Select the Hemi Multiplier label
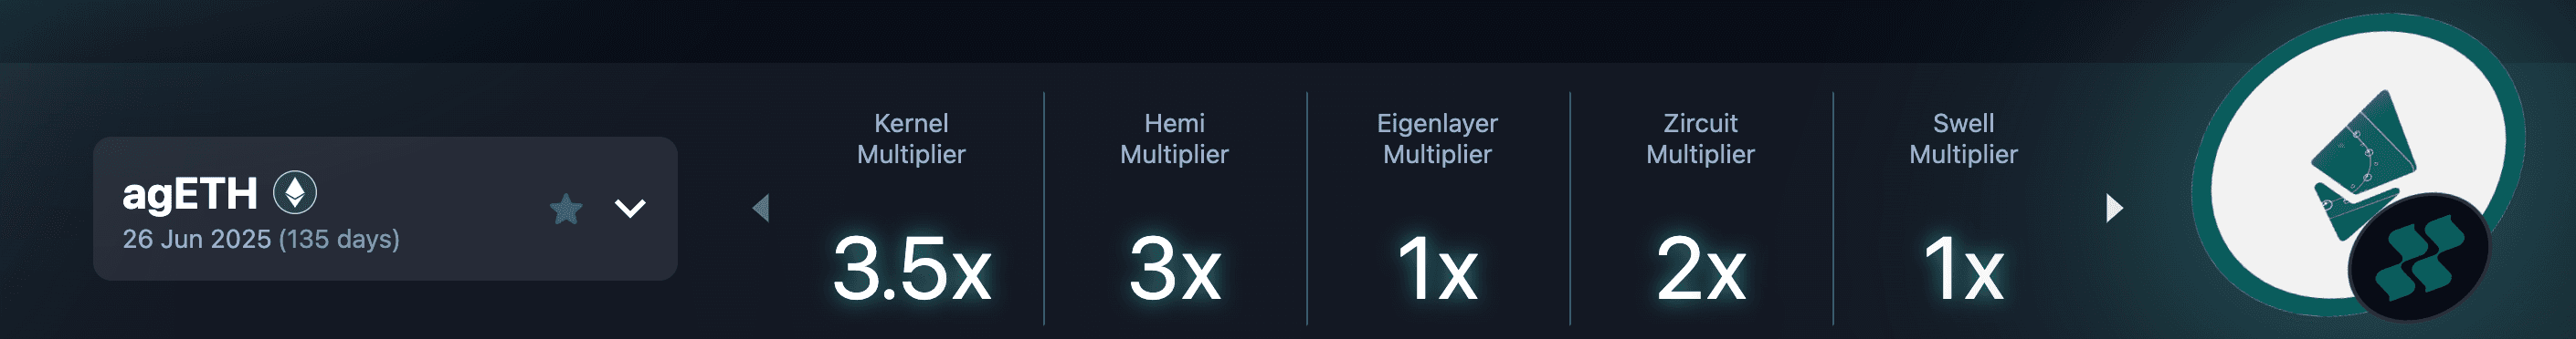Image resolution: width=2576 pixels, height=339 pixels. click(1174, 139)
